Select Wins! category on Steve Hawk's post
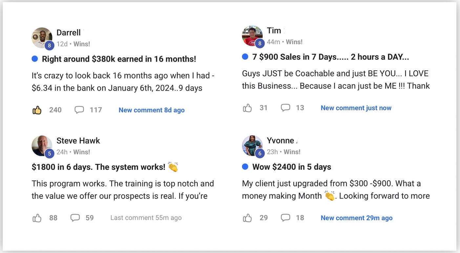460x253 pixels. (82, 152)
